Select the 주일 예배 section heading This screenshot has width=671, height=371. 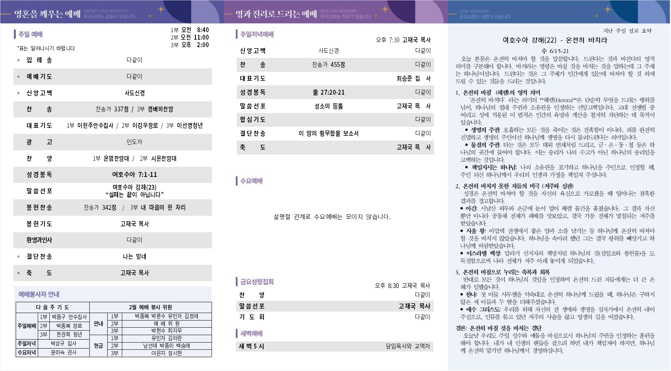tap(30, 34)
